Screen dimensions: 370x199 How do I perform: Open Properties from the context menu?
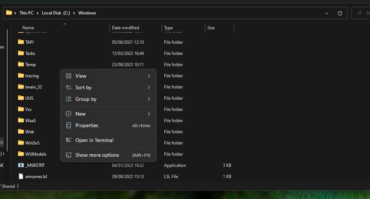pyautogui.click(x=87, y=125)
